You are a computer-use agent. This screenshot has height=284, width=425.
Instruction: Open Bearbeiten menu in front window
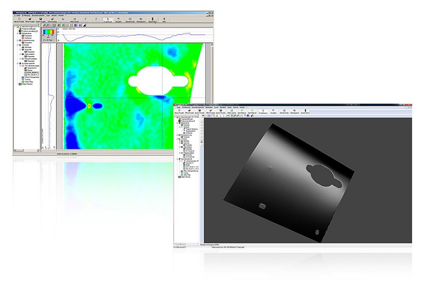click(x=209, y=107)
